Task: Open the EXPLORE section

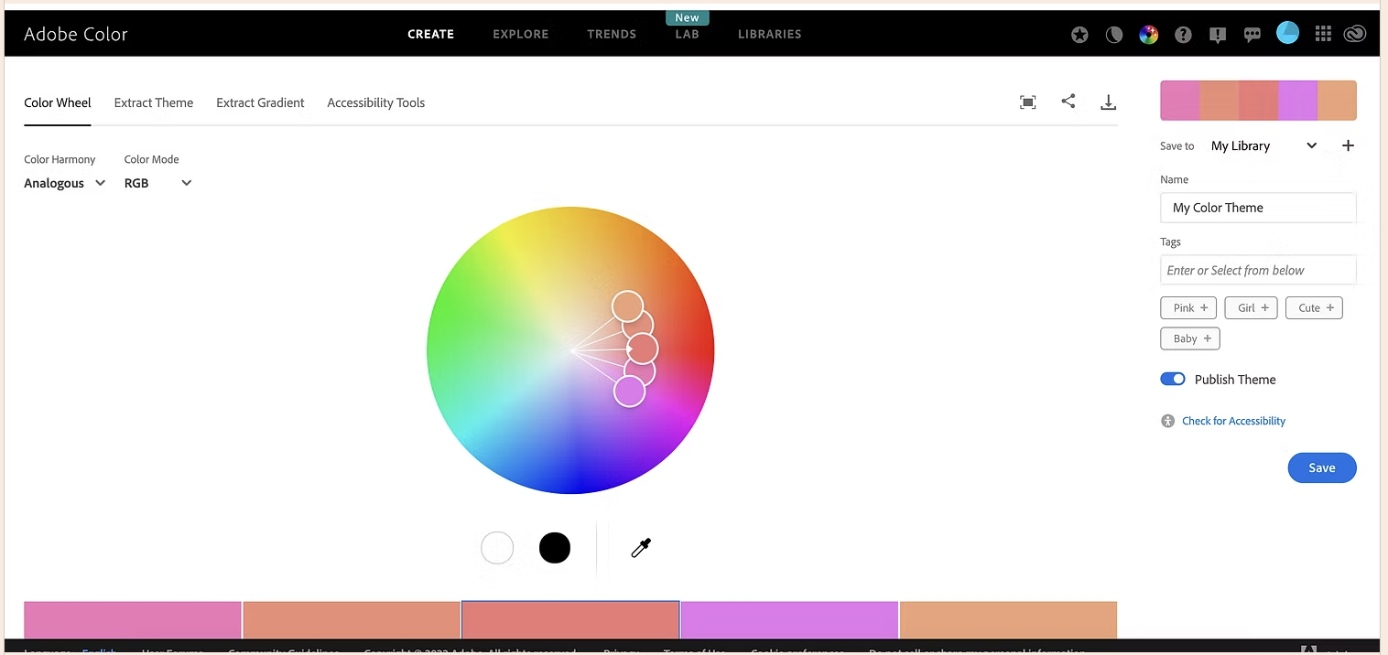Action: [x=521, y=34]
